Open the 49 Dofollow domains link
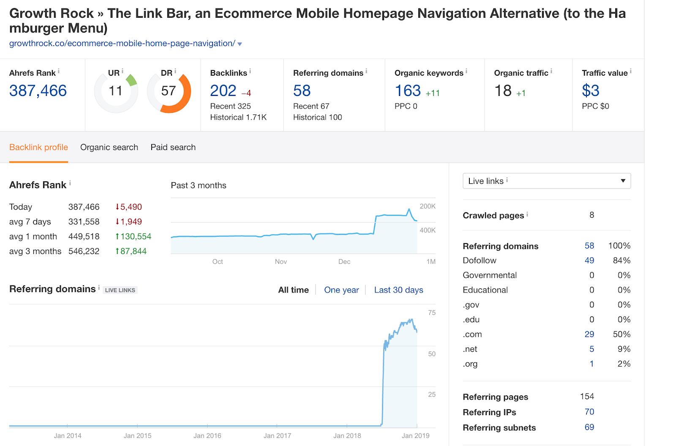The height and width of the screenshot is (446, 676). tap(589, 261)
